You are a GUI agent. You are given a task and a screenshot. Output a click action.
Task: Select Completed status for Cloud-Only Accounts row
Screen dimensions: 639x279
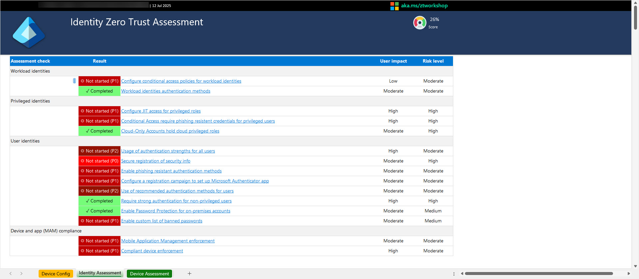[100, 131]
